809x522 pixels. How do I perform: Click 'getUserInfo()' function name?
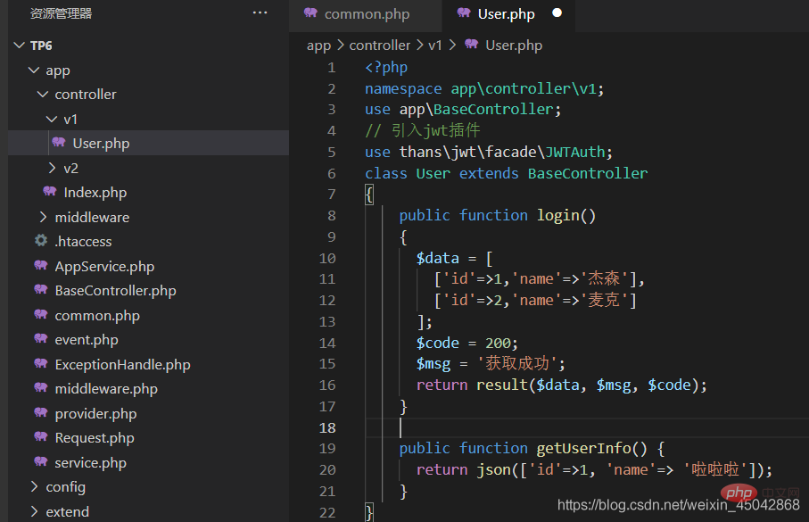[591, 448]
